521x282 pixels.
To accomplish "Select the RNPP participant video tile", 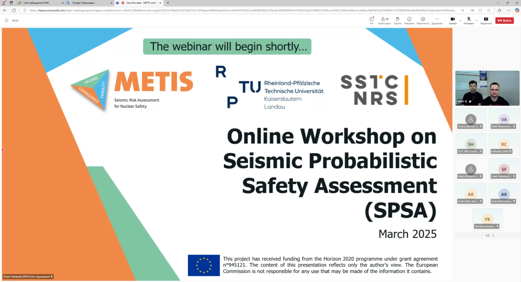I will (x=487, y=88).
